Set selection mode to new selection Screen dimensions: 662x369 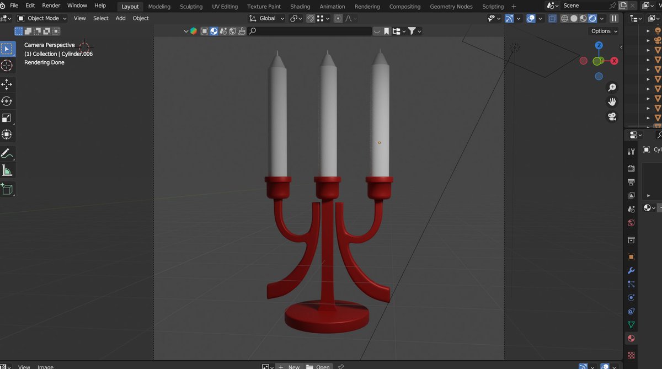coord(19,31)
